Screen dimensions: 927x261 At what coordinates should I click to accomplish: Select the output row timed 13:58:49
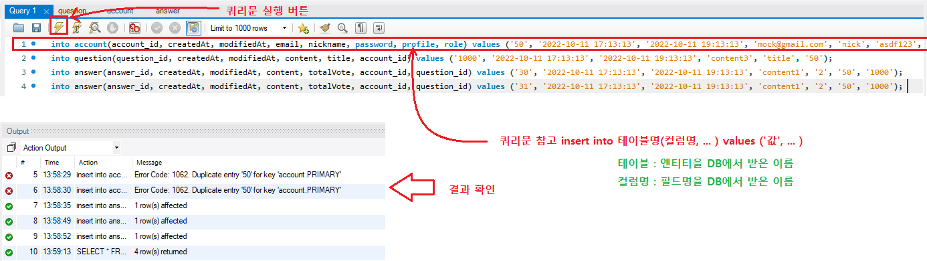click(x=194, y=221)
